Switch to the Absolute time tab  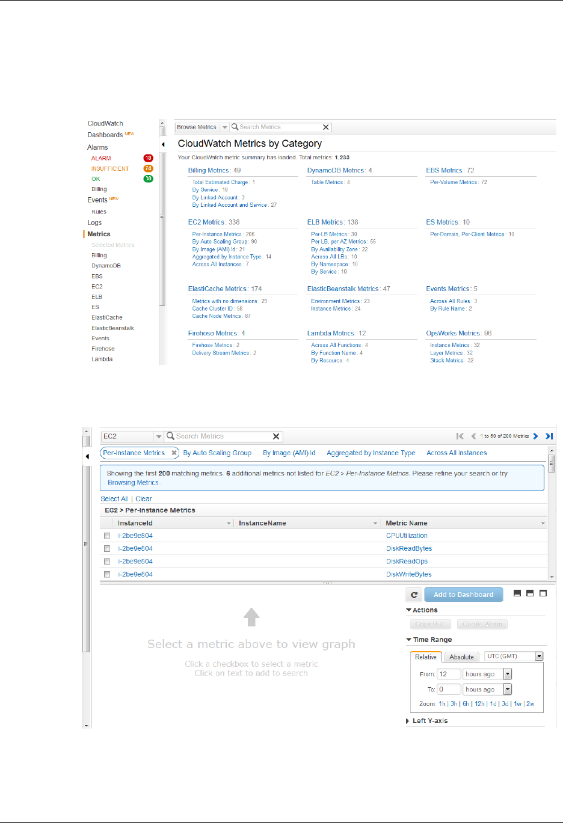(462, 657)
